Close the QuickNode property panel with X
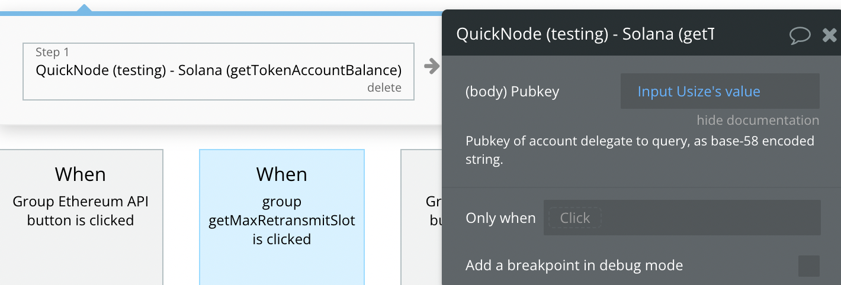 tap(830, 35)
